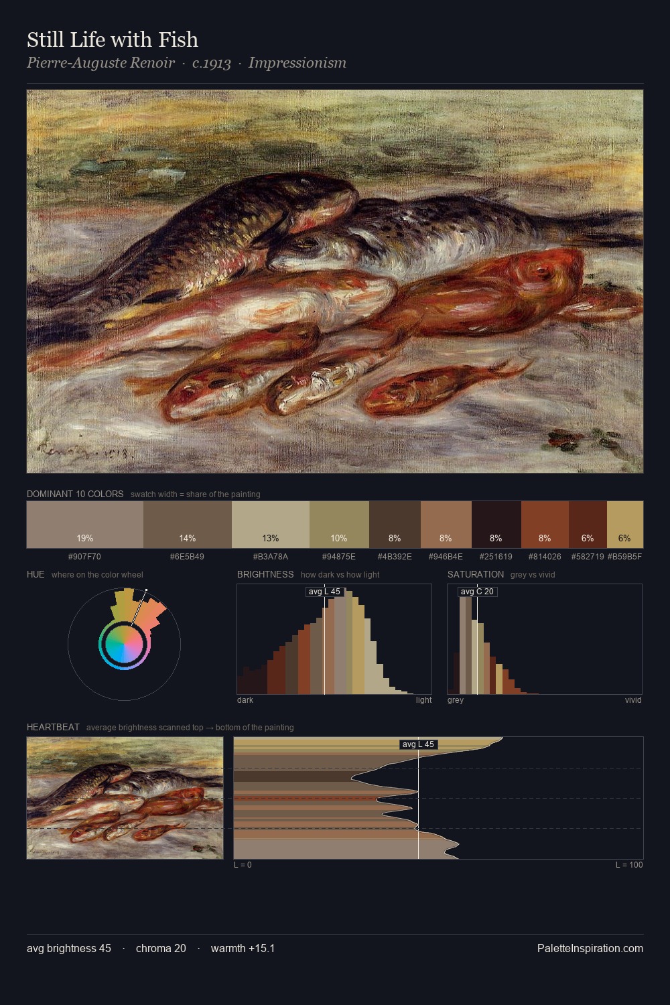
Task: Pick the #4B392E dark brown swatch
Action: click(x=395, y=525)
